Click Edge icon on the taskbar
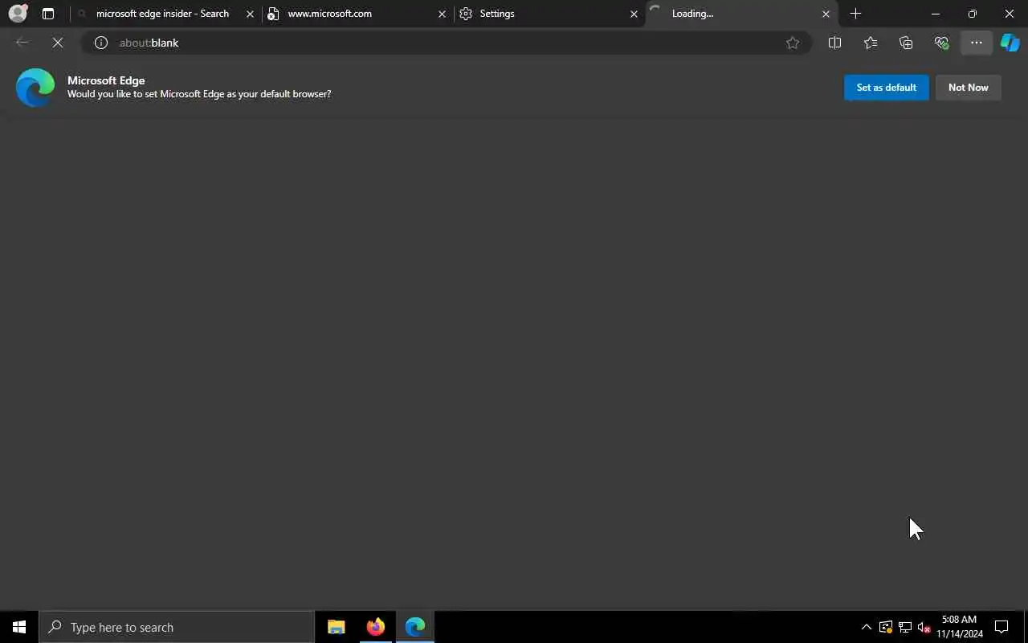Image resolution: width=1028 pixels, height=643 pixels. [415, 627]
